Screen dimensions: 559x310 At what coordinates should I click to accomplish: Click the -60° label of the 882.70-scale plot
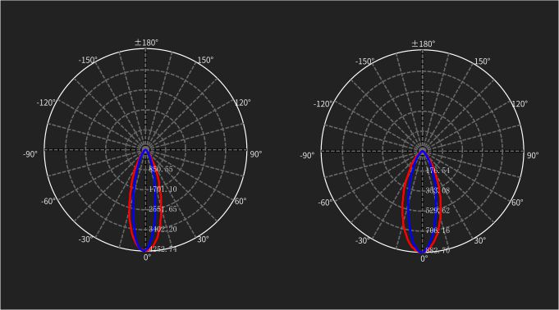pyautogui.click(x=325, y=203)
